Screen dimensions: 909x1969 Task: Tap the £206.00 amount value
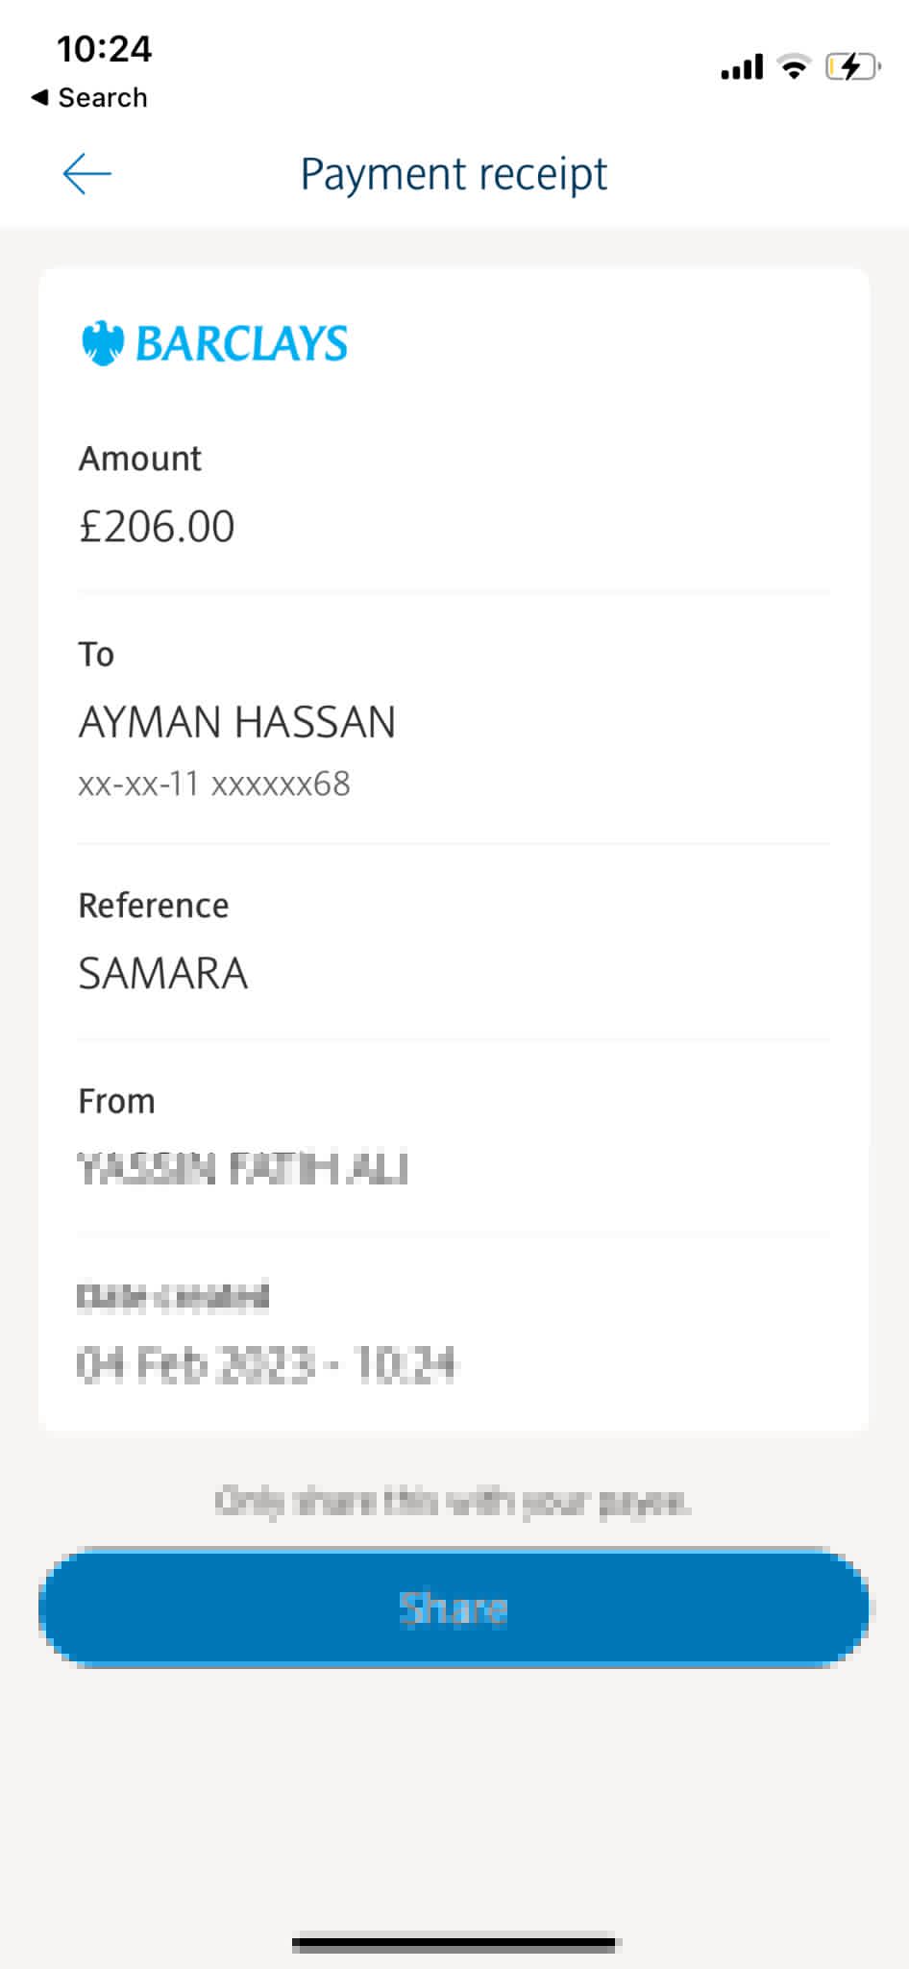pos(157,527)
